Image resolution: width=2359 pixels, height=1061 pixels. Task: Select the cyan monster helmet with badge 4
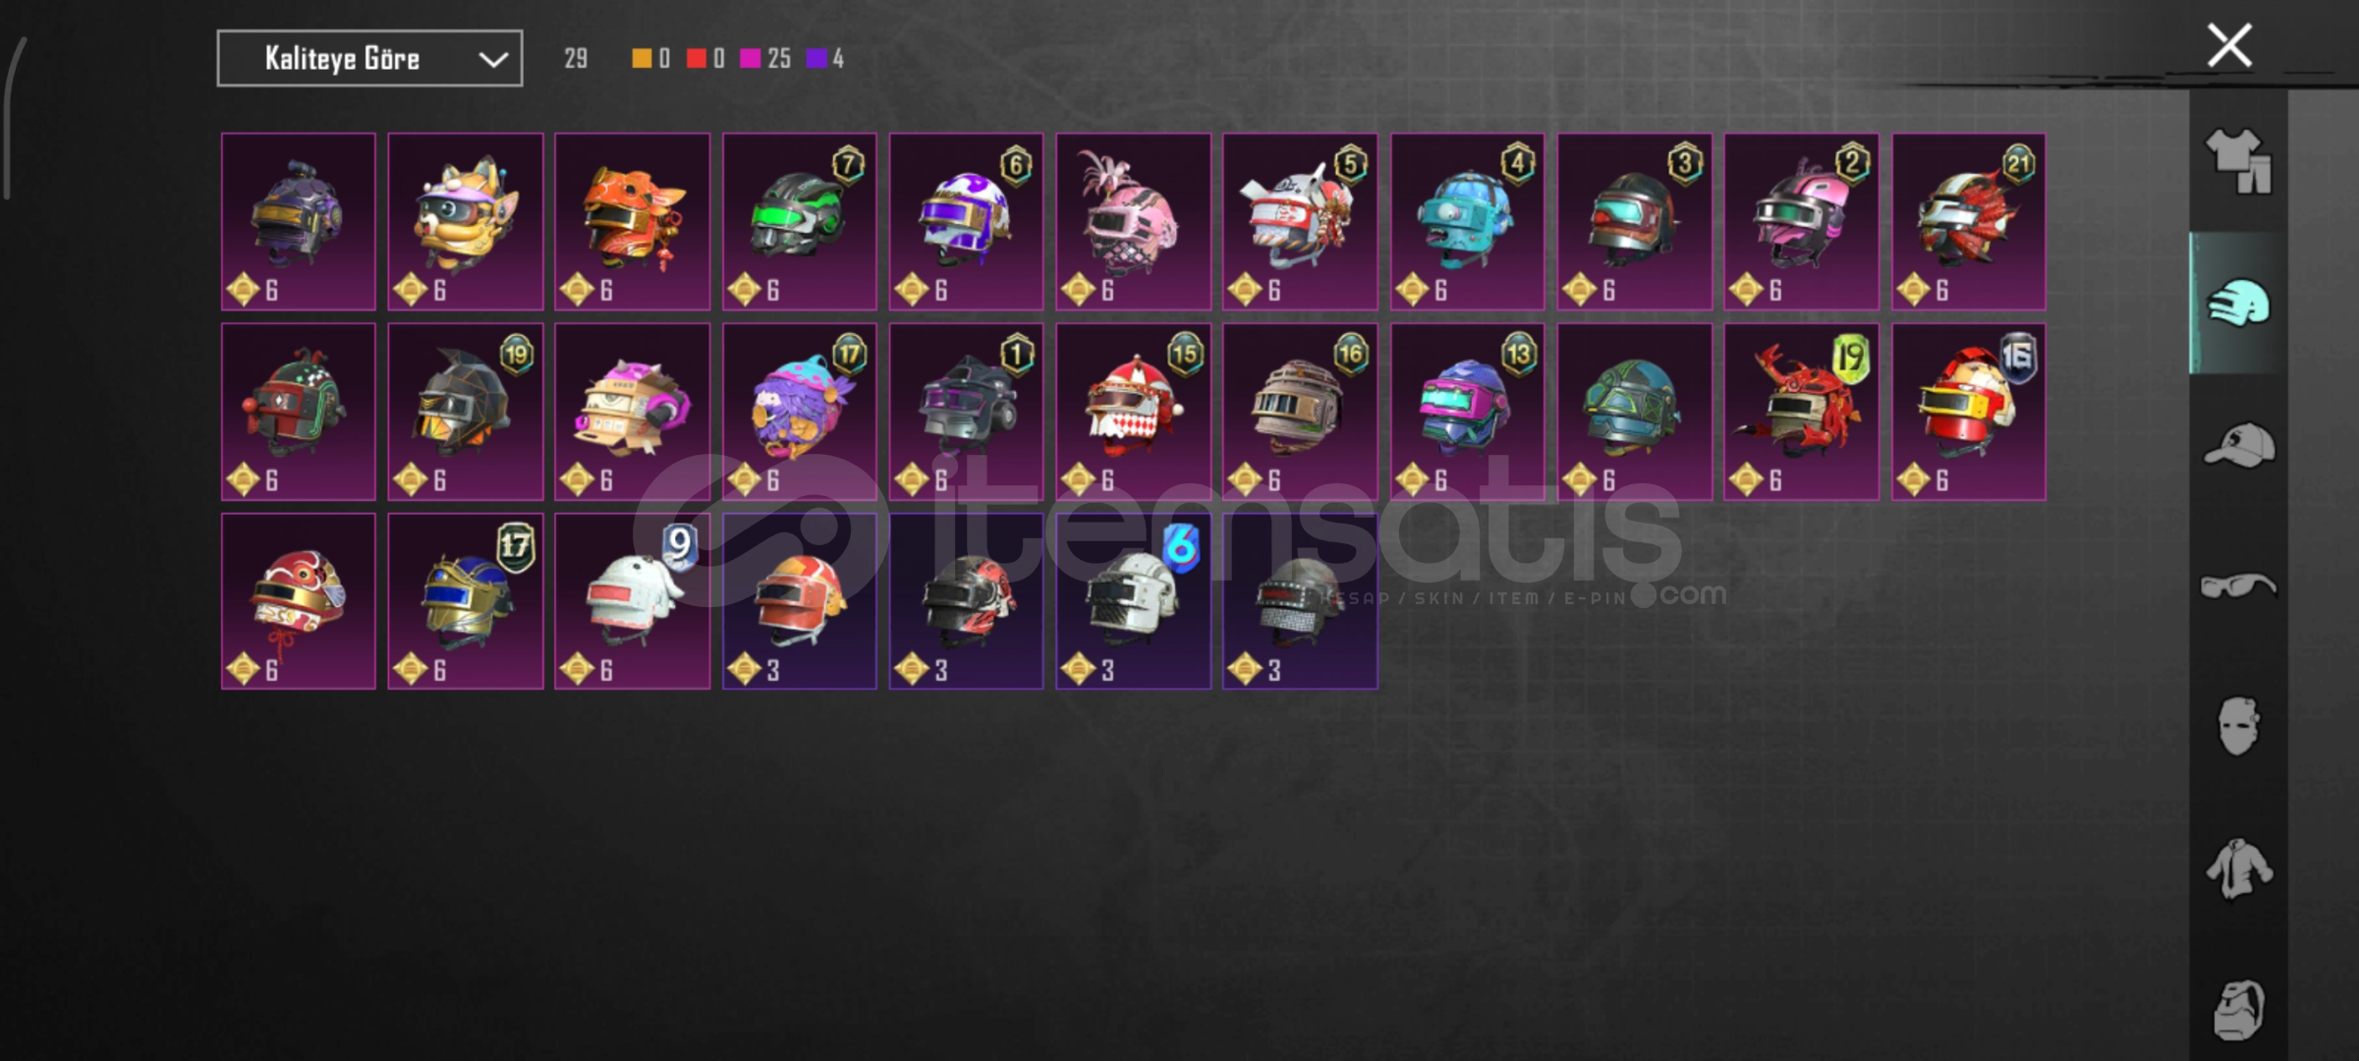pos(1468,222)
